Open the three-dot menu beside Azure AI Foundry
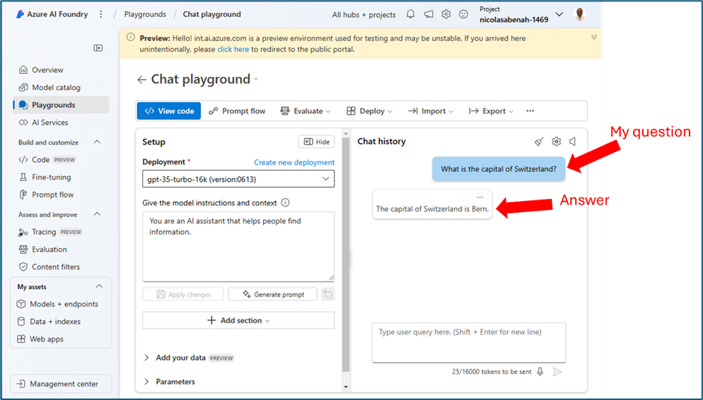The width and height of the screenshot is (703, 400). point(101,14)
